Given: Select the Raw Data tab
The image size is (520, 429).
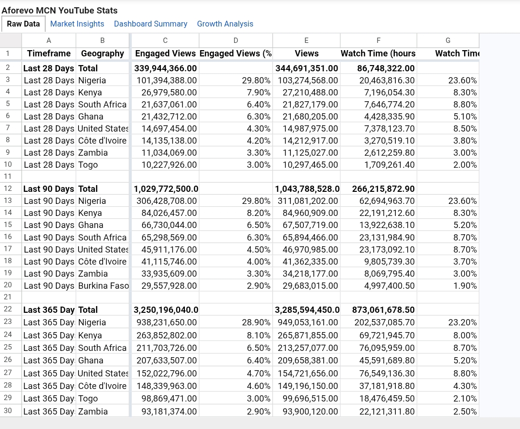Looking at the screenshot, I should (23, 24).
